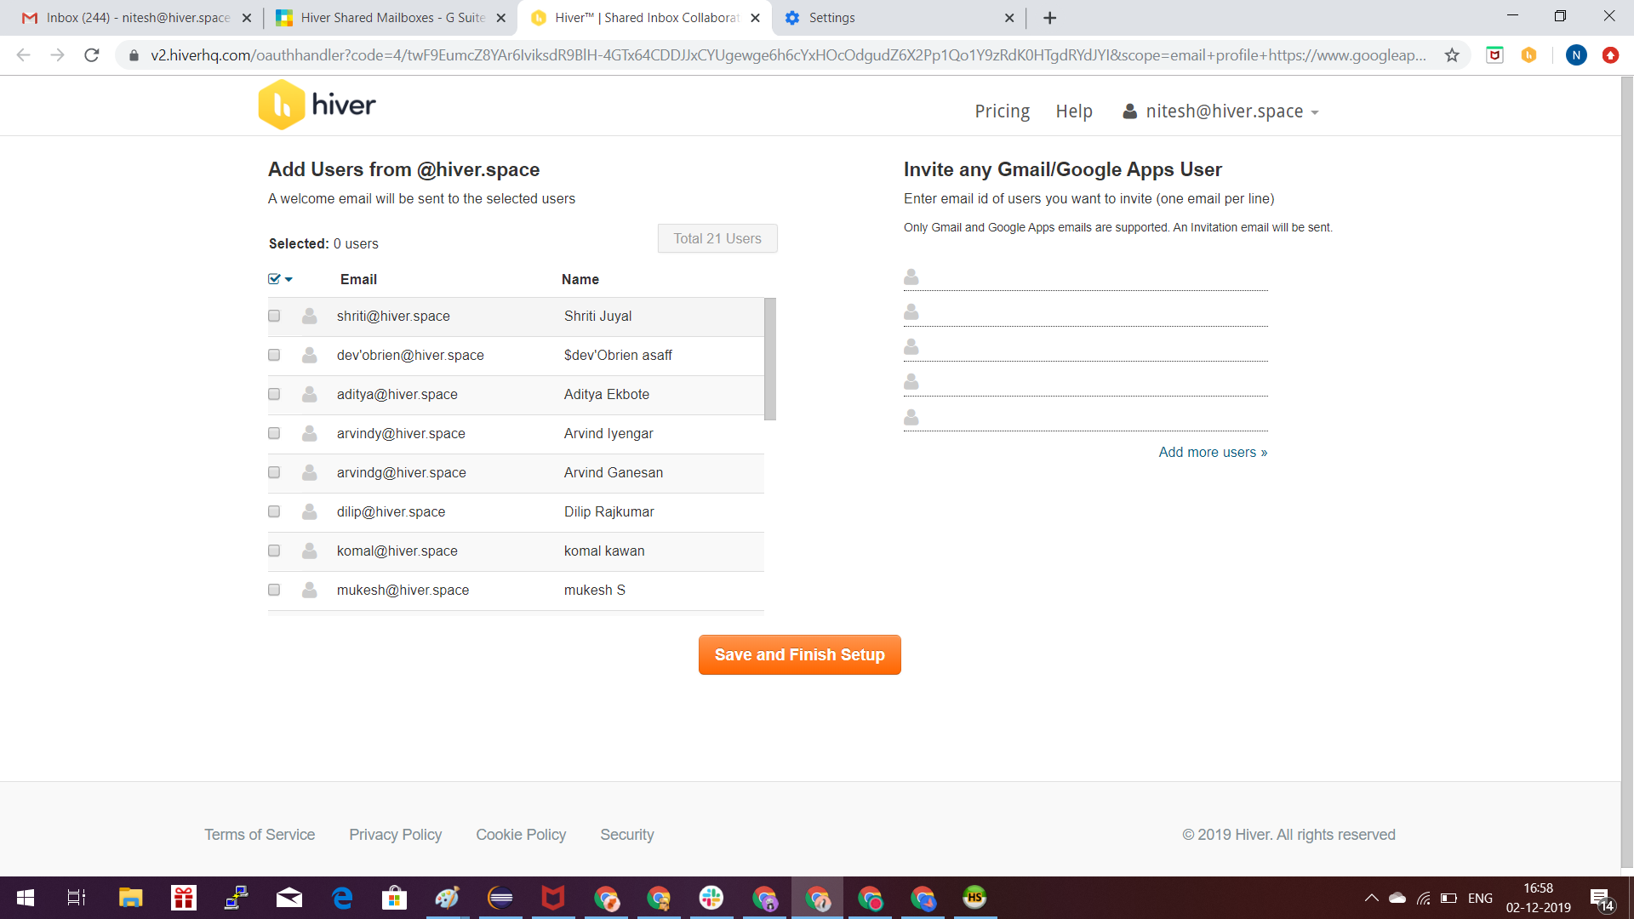Open Security footer link
Image resolution: width=1634 pixels, height=919 pixels.
pos(627,835)
